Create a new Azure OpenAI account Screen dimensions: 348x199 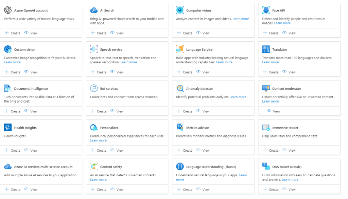[13, 33]
